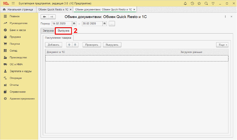
Task: Switch to Обмен Quick Resto и 1С tab
Action: 53,10
